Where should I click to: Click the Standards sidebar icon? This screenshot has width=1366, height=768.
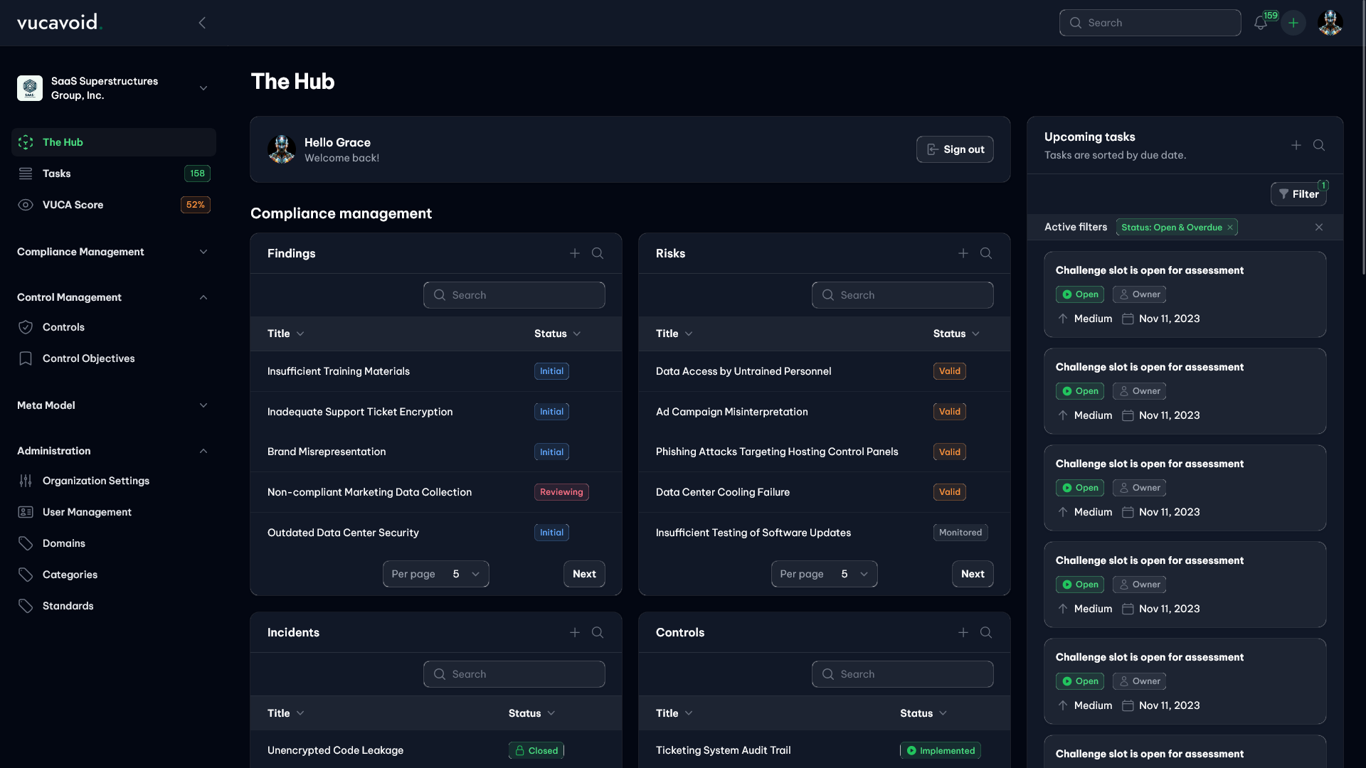[26, 606]
